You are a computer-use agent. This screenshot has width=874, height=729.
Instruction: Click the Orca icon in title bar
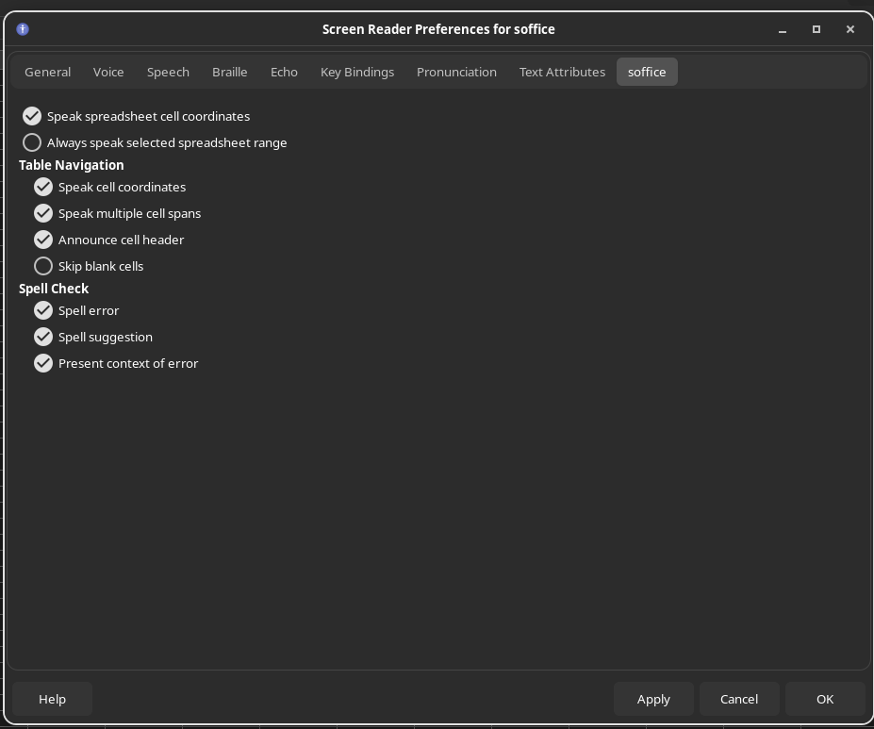(23, 29)
